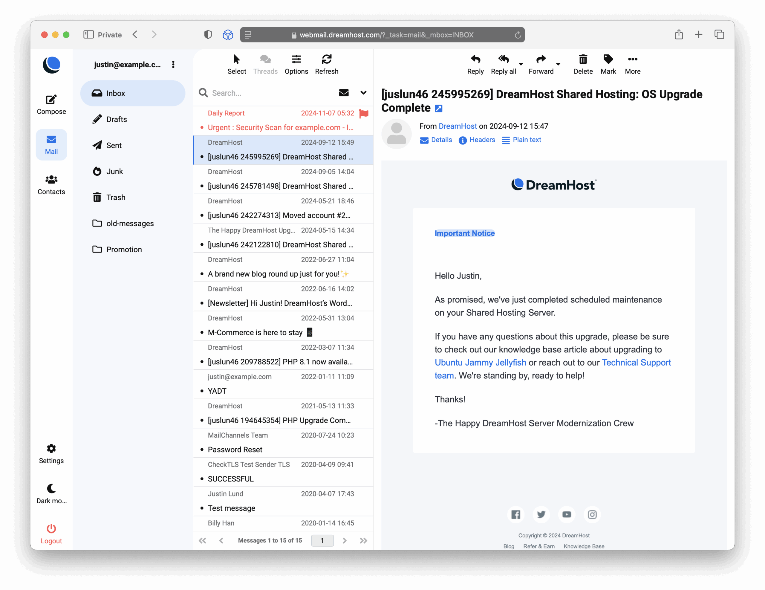The height and width of the screenshot is (590, 765).
Task: Follow the Ubuntu Jammy Jellyfish link
Action: [x=480, y=363]
